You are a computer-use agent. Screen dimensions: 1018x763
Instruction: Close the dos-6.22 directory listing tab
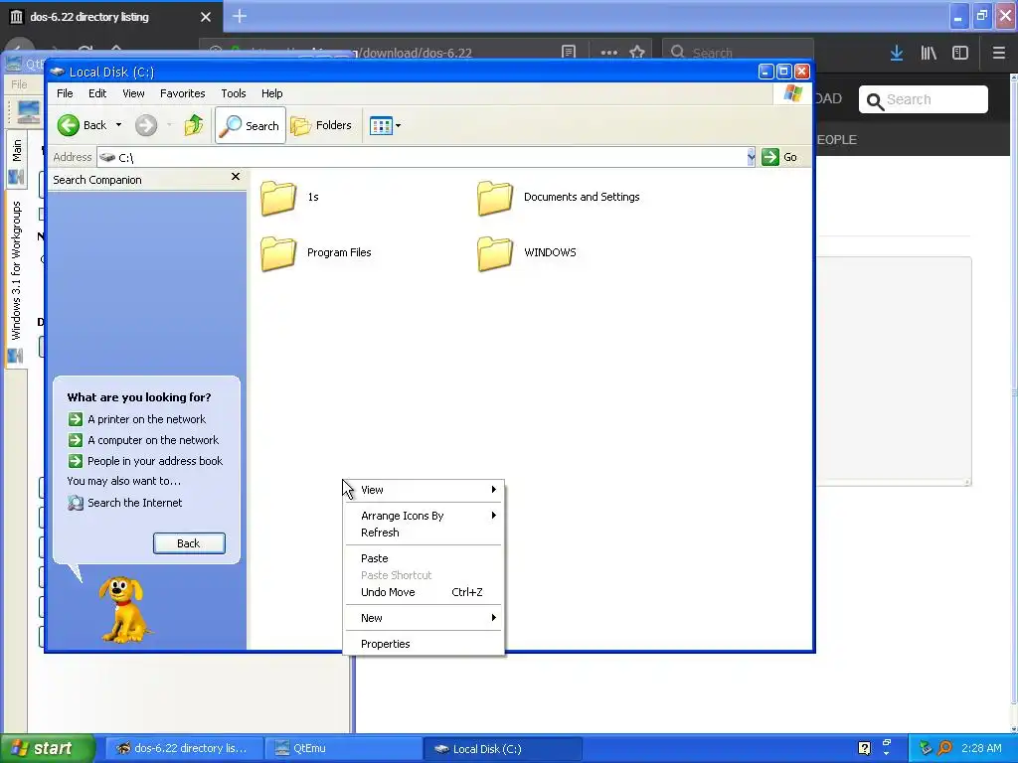click(206, 17)
